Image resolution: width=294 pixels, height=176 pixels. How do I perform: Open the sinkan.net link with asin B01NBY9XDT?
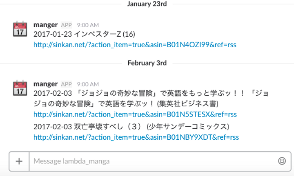click(136, 137)
